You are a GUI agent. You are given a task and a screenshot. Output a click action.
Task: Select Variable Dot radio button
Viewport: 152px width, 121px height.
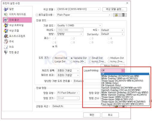coord(72,58)
